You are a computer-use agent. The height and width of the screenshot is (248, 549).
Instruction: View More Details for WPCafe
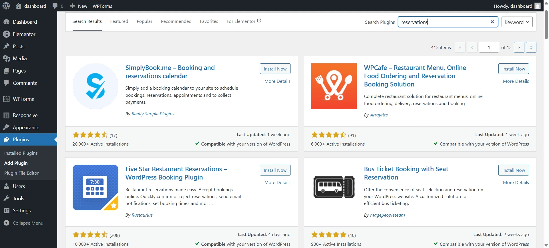(x=516, y=81)
